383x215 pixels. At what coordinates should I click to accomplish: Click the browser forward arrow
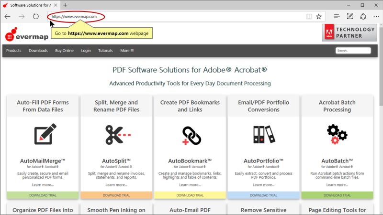click(x=22, y=17)
